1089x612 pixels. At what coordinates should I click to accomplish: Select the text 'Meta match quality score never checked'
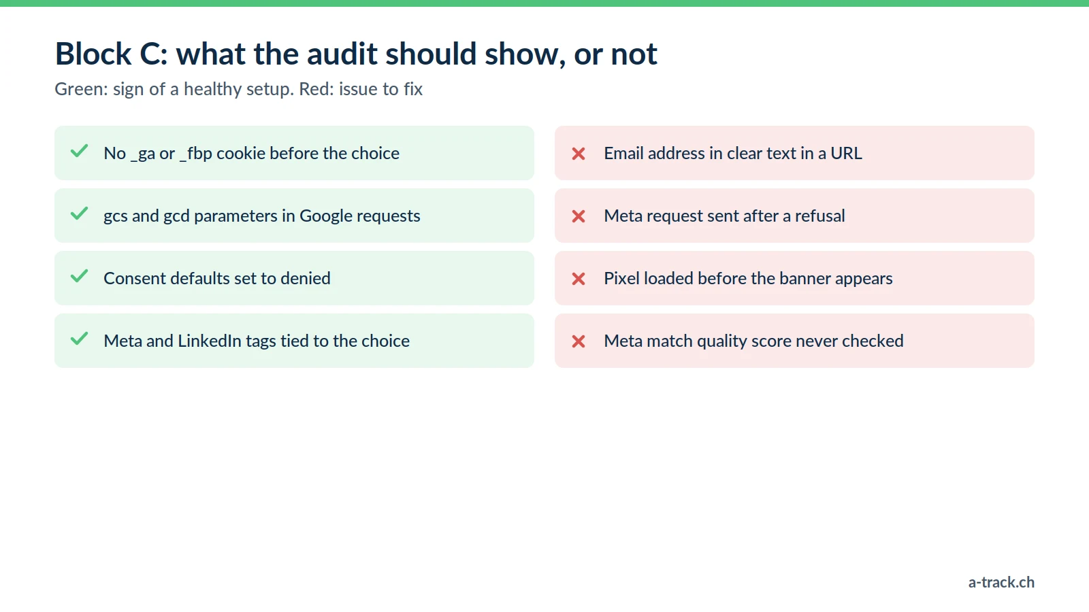point(753,341)
